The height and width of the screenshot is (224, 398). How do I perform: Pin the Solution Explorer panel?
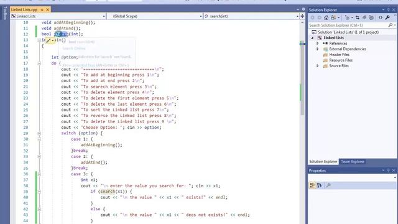pyautogui.click(x=388, y=10)
